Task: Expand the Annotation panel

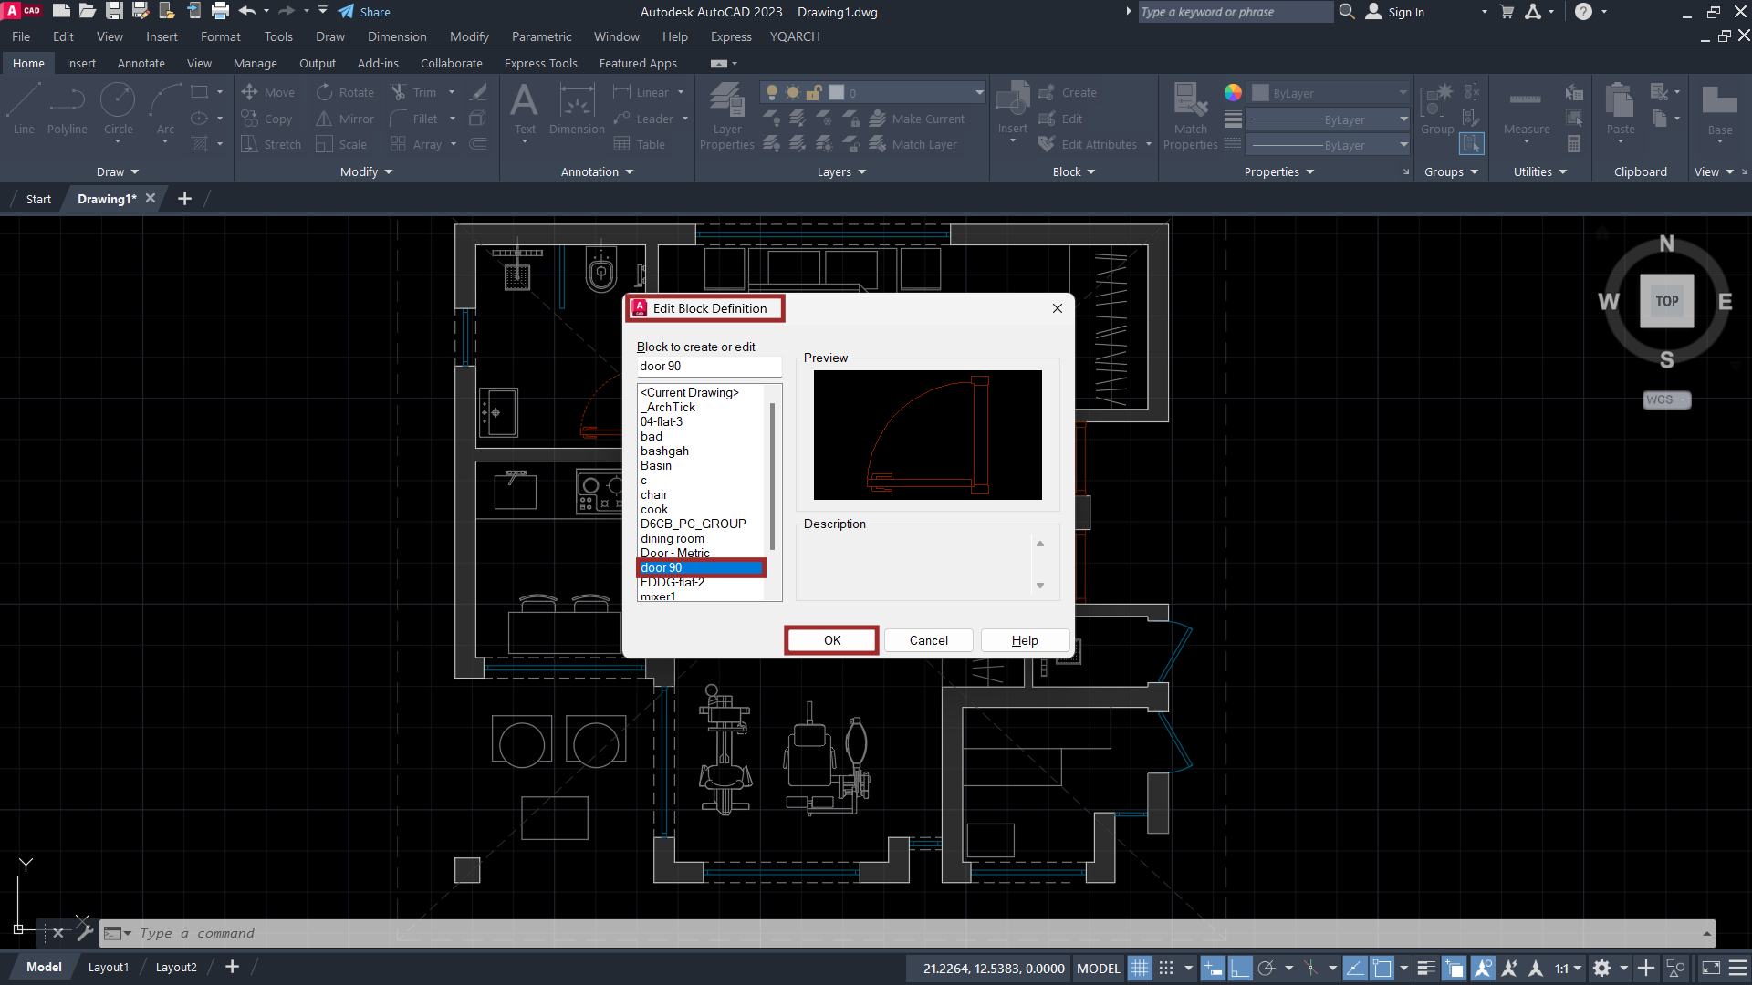Action: point(597,171)
